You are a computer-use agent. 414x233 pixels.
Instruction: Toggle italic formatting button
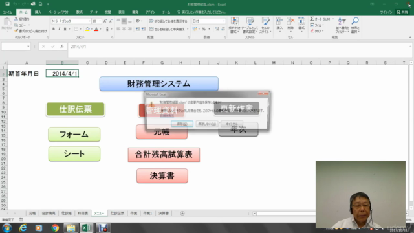point(59,29)
